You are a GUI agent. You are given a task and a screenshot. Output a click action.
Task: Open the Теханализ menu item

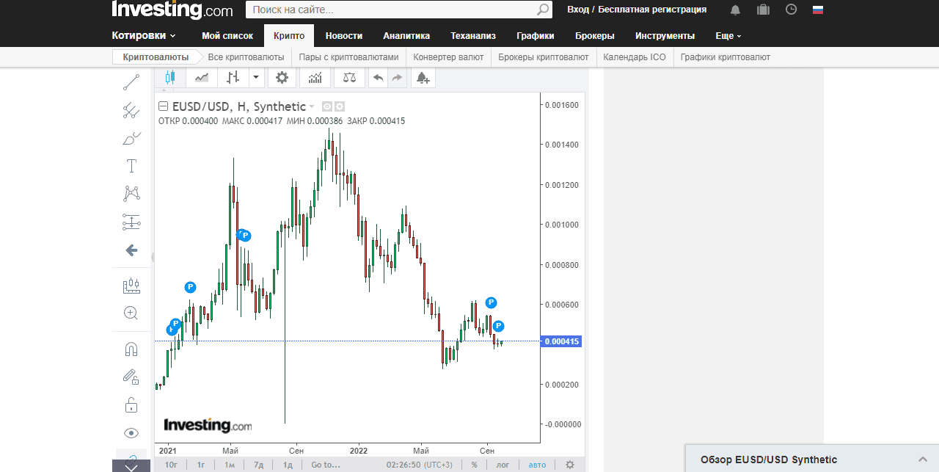(473, 36)
